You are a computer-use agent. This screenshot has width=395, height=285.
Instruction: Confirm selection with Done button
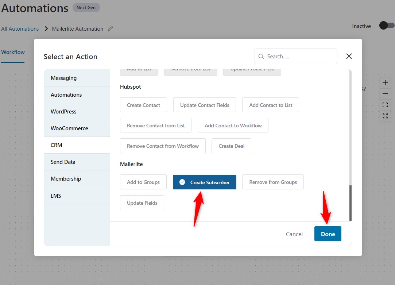(328, 234)
